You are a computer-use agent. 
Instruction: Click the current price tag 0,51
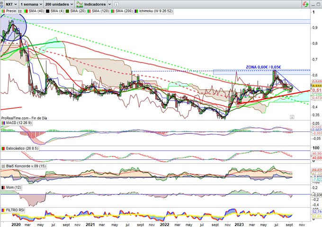[x=317, y=90]
